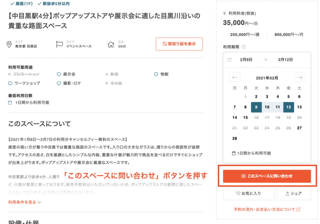Click the 35,000円 daily price
This screenshot has height=224, width=320.
pos(240,23)
